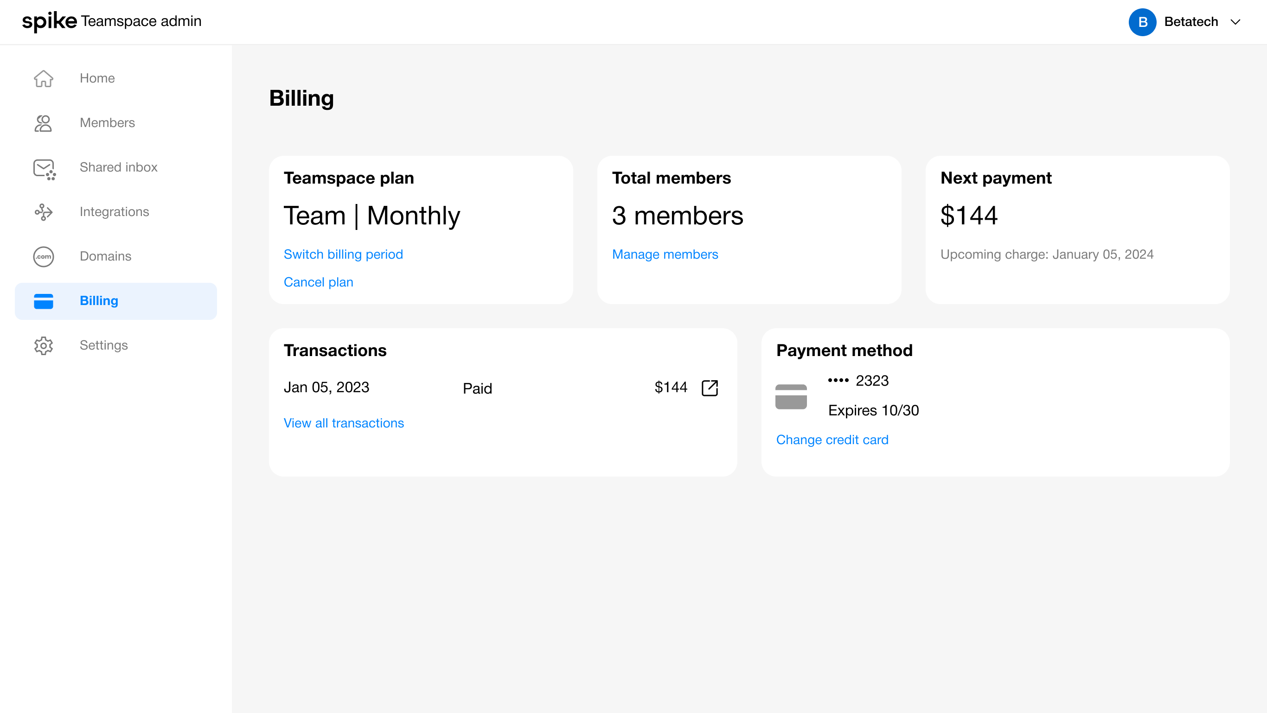Click the Home house icon in the sidebar
Viewport: 1267px width, 713px height.
(43, 78)
